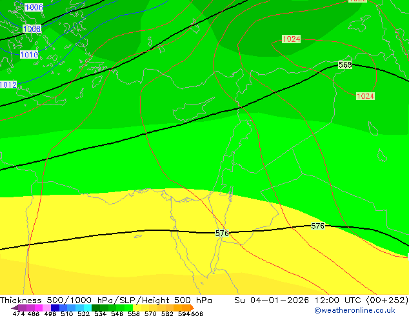This screenshot has height=316, width=409.
Task: Click the chart title 'Thickness 500/1000 hPa/SLP/Height 500 hPa'
Action: tap(106, 301)
